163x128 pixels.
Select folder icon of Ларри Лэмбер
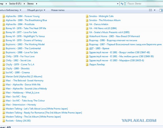pyautogui.click(x=87, y=64)
